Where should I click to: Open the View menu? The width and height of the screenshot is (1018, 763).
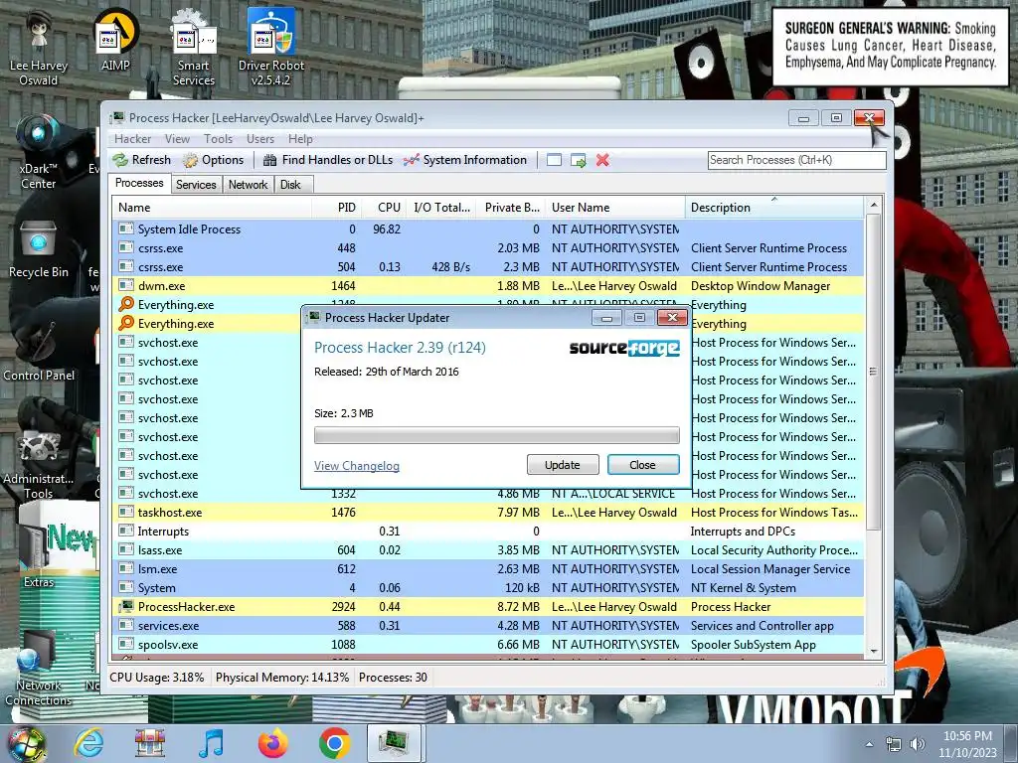coord(177,139)
